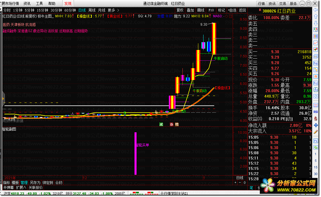This screenshot has width=321, height=197.
Task: Click the 画线 draw line button
Action: pos(201,10)
